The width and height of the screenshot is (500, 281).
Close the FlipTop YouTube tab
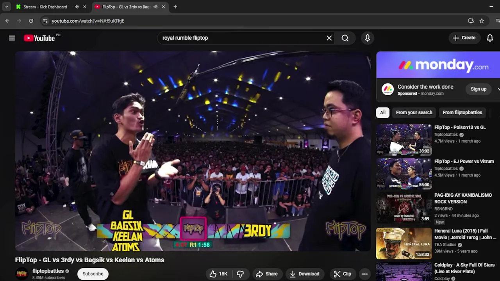(x=163, y=7)
